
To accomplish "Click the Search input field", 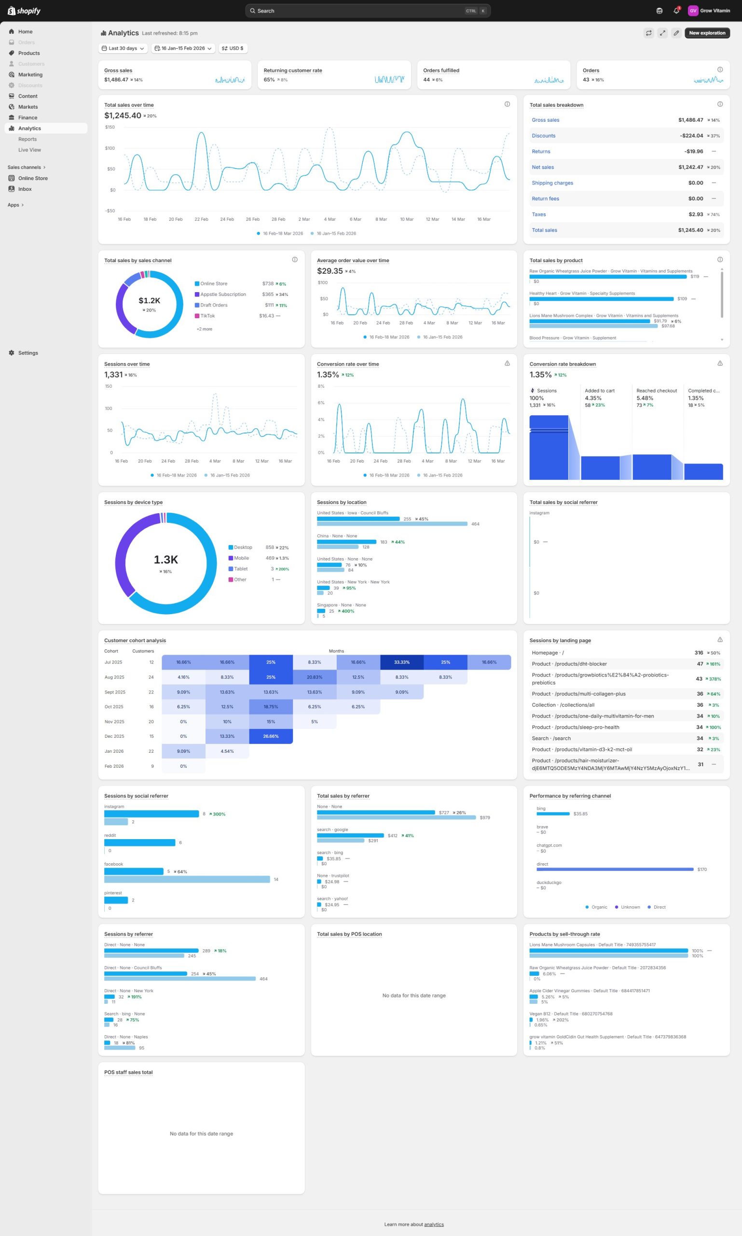I will coord(360,11).
